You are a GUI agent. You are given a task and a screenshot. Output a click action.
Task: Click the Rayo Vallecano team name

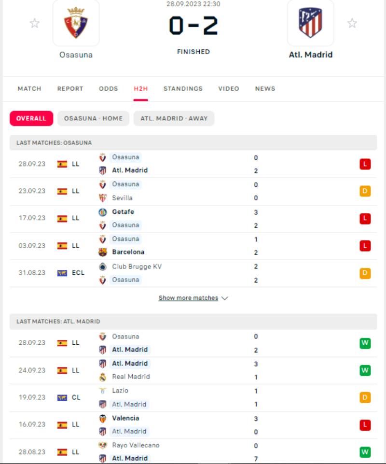click(x=136, y=445)
